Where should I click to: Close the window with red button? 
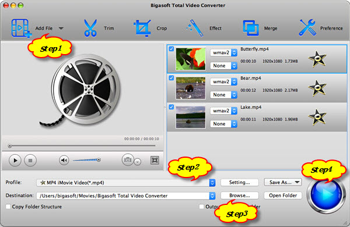click(6, 6)
